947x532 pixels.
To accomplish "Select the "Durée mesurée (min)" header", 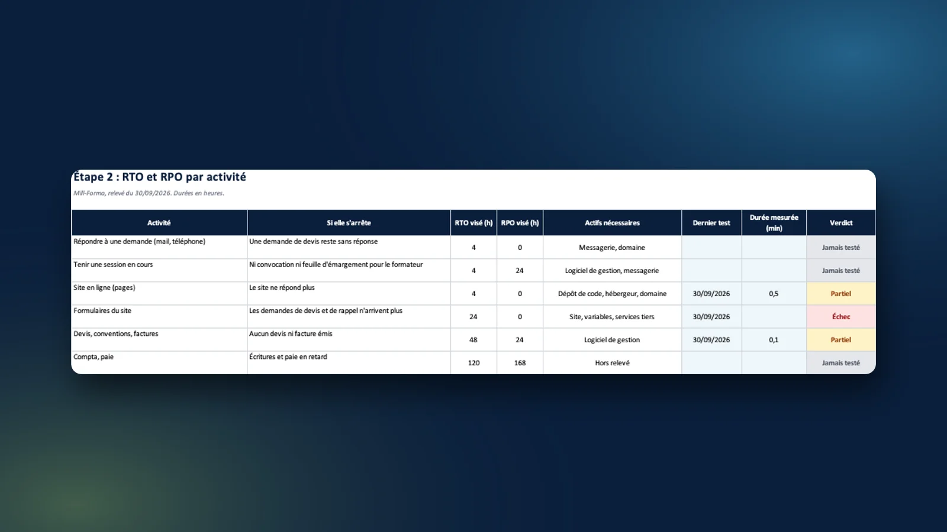I will (x=774, y=223).
